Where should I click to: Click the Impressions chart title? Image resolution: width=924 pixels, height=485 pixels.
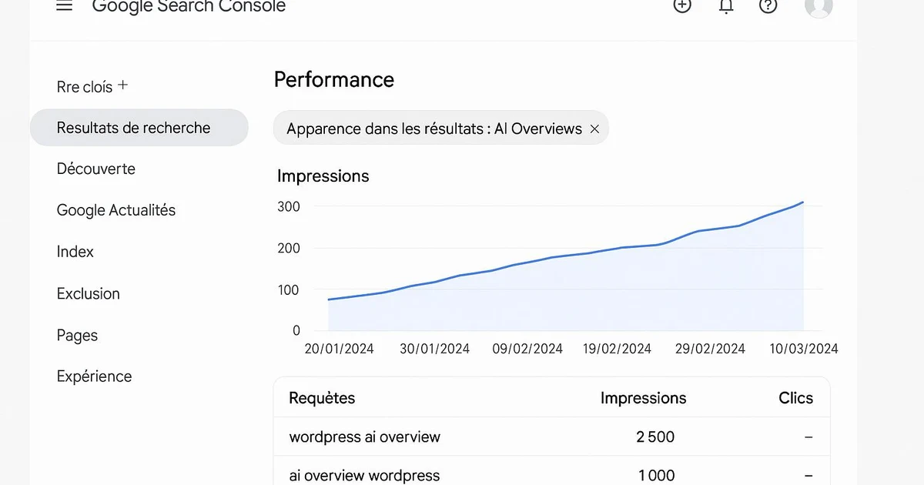pos(323,176)
